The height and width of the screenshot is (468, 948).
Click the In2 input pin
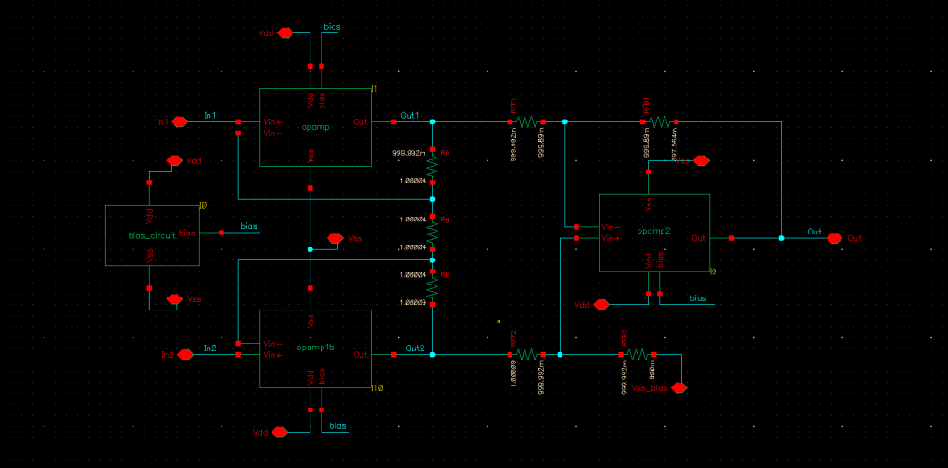[185, 354]
